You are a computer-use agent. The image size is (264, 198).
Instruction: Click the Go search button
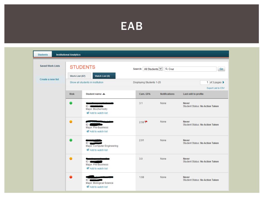(221, 69)
